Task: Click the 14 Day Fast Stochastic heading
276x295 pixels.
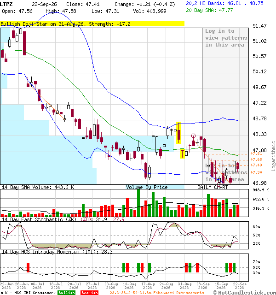Action: coord(32,219)
